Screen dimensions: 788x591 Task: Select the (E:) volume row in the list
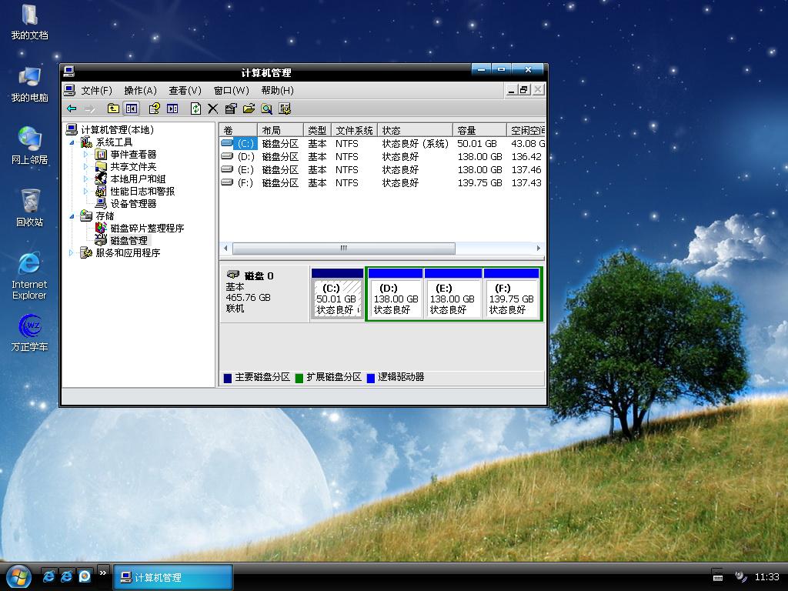pos(245,170)
